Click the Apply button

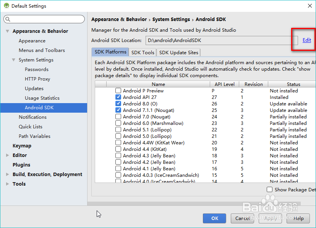270,218
